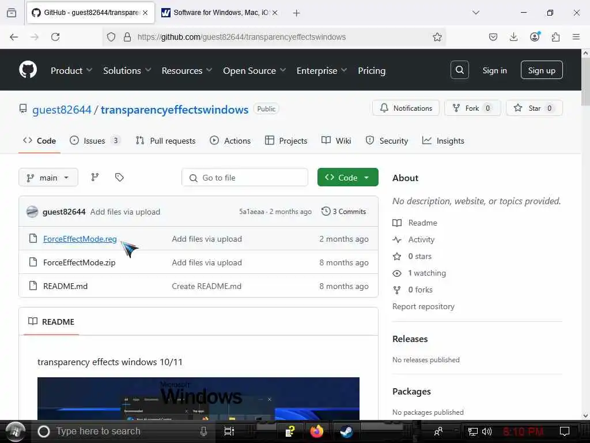Open the notification center icon
The height and width of the screenshot is (443, 590).
(x=565, y=431)
